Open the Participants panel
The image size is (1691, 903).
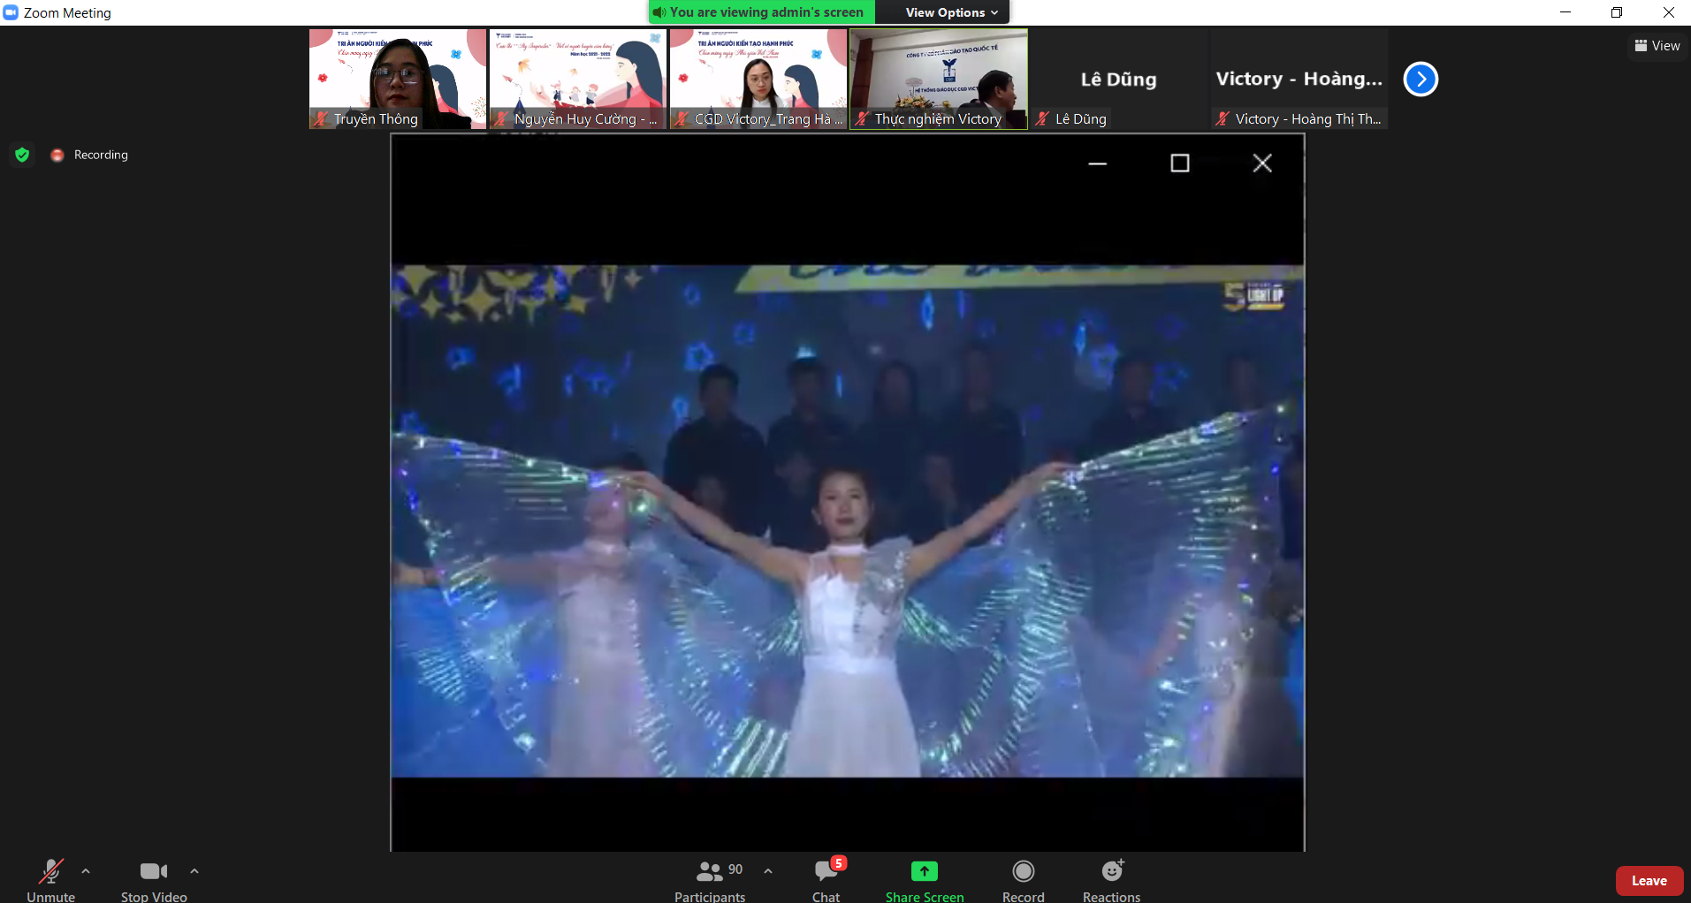710,877
